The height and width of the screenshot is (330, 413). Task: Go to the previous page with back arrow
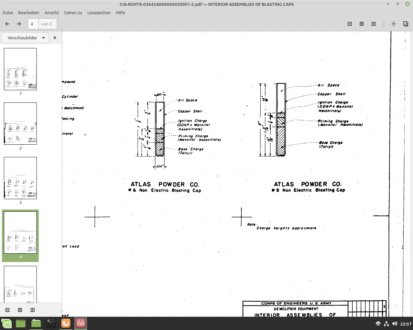pyautogui.click(x=7, y=24)
